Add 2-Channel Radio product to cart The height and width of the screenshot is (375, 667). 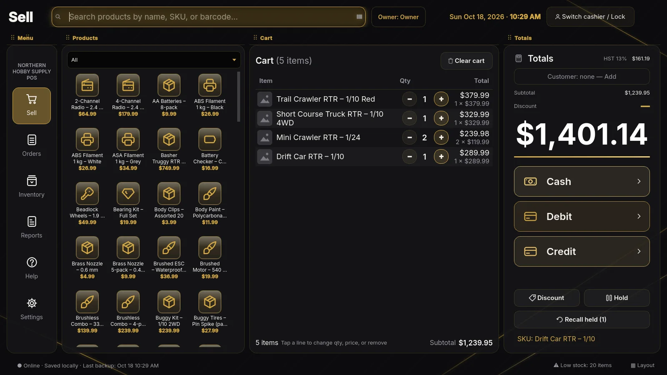coord(87,95)
